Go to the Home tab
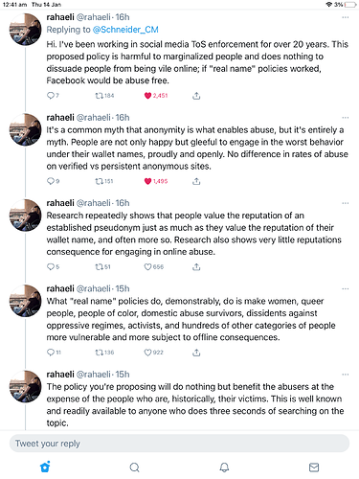This screenshot has height=479, width=359. click(45, 467)
